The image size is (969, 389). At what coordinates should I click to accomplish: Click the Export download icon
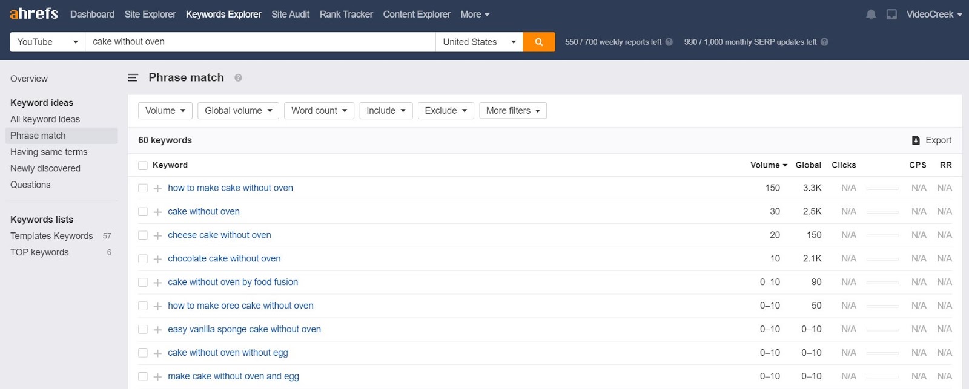(916, 140)
